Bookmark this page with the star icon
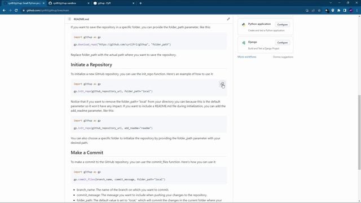The image size is (361, 203). tap(319, 10)
